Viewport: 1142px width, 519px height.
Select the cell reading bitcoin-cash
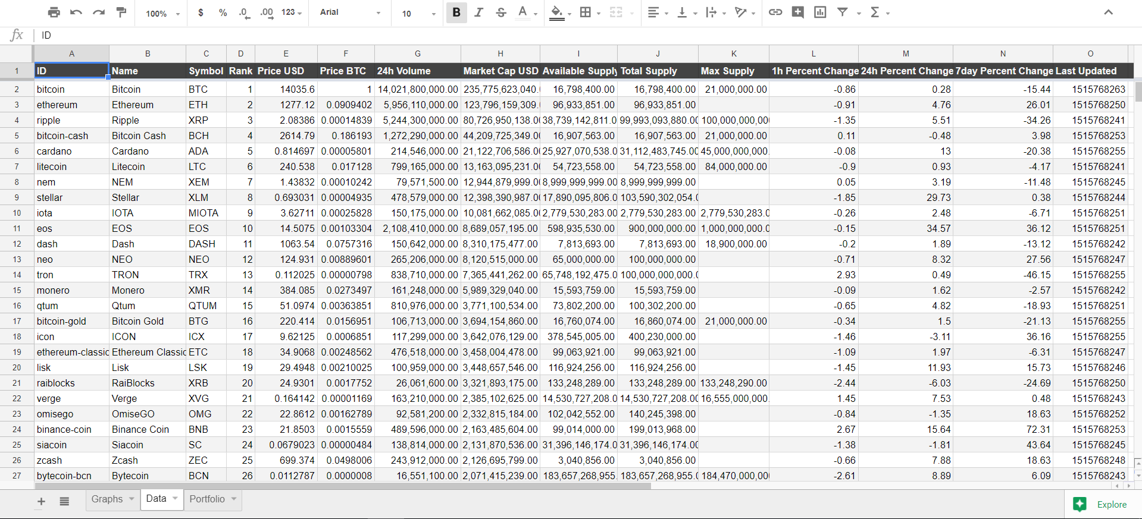click(71, 136)
